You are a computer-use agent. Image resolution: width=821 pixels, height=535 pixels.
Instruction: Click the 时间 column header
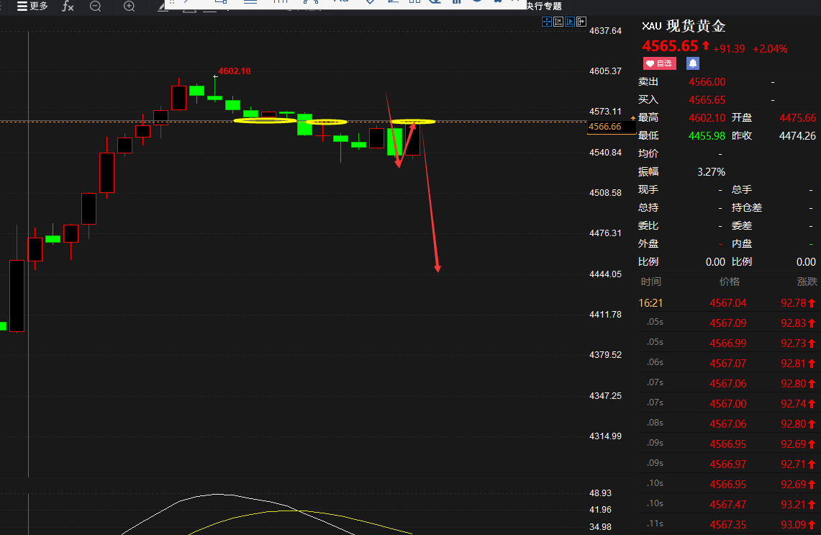click(651, 282)
